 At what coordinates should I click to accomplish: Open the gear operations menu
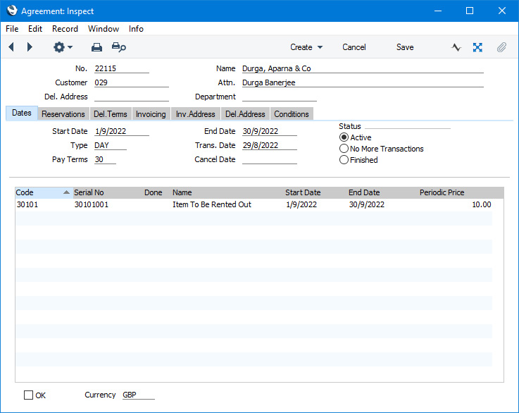(x=62, y=47)
